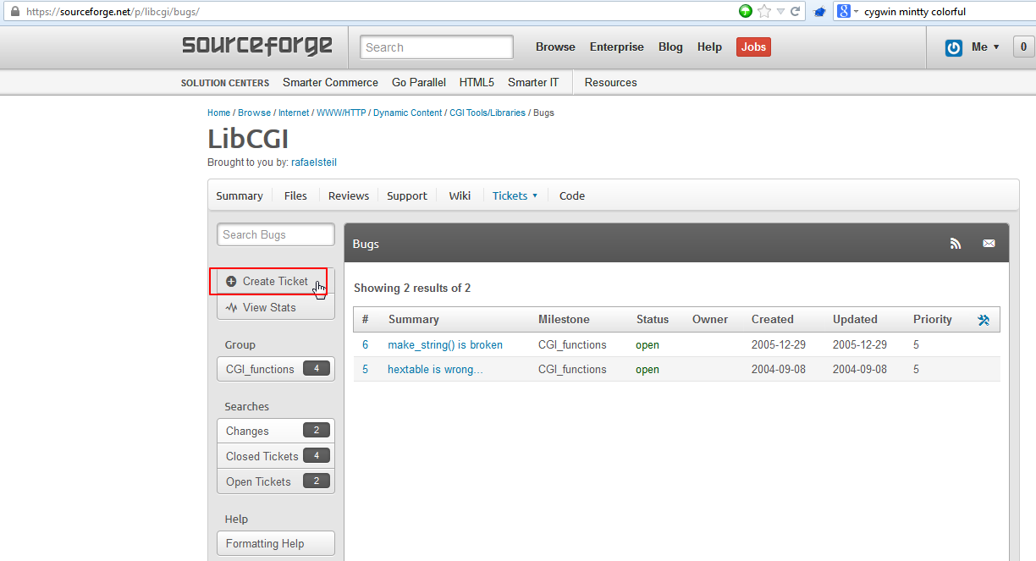Click the green circle icon in address bar

746,11
